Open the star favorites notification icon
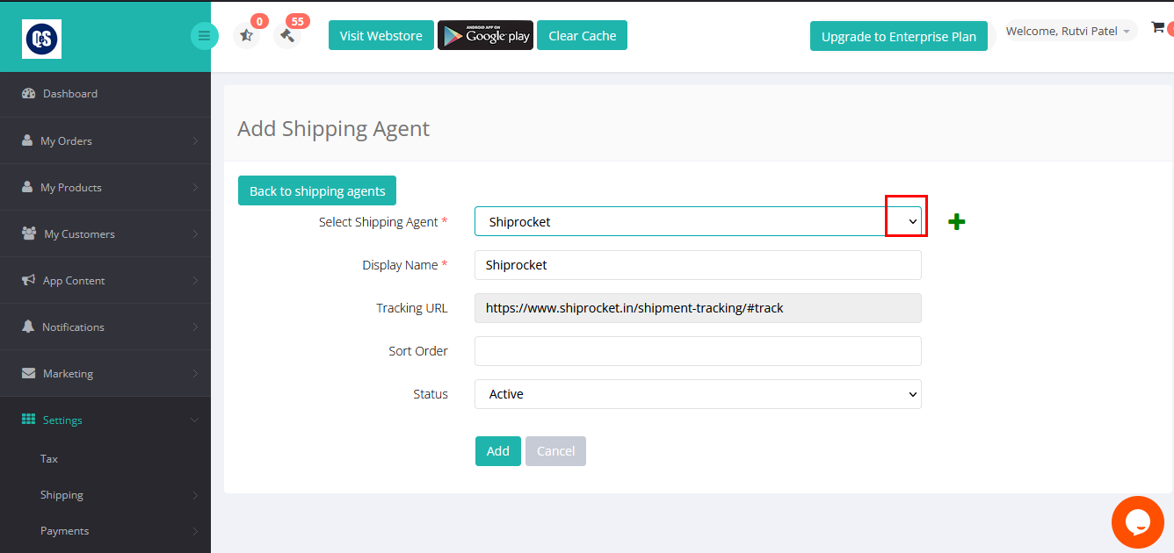 247,36
